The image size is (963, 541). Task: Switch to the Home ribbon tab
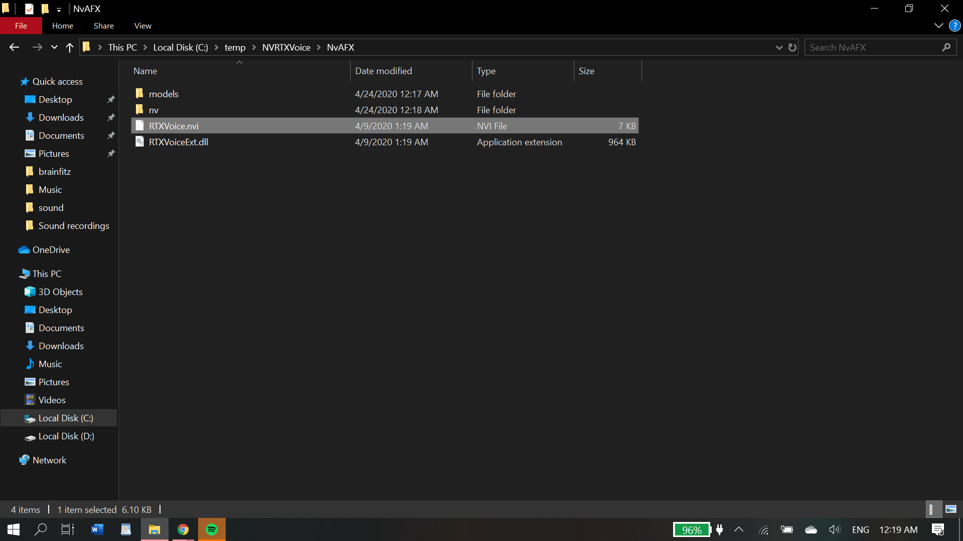[63, 26]
